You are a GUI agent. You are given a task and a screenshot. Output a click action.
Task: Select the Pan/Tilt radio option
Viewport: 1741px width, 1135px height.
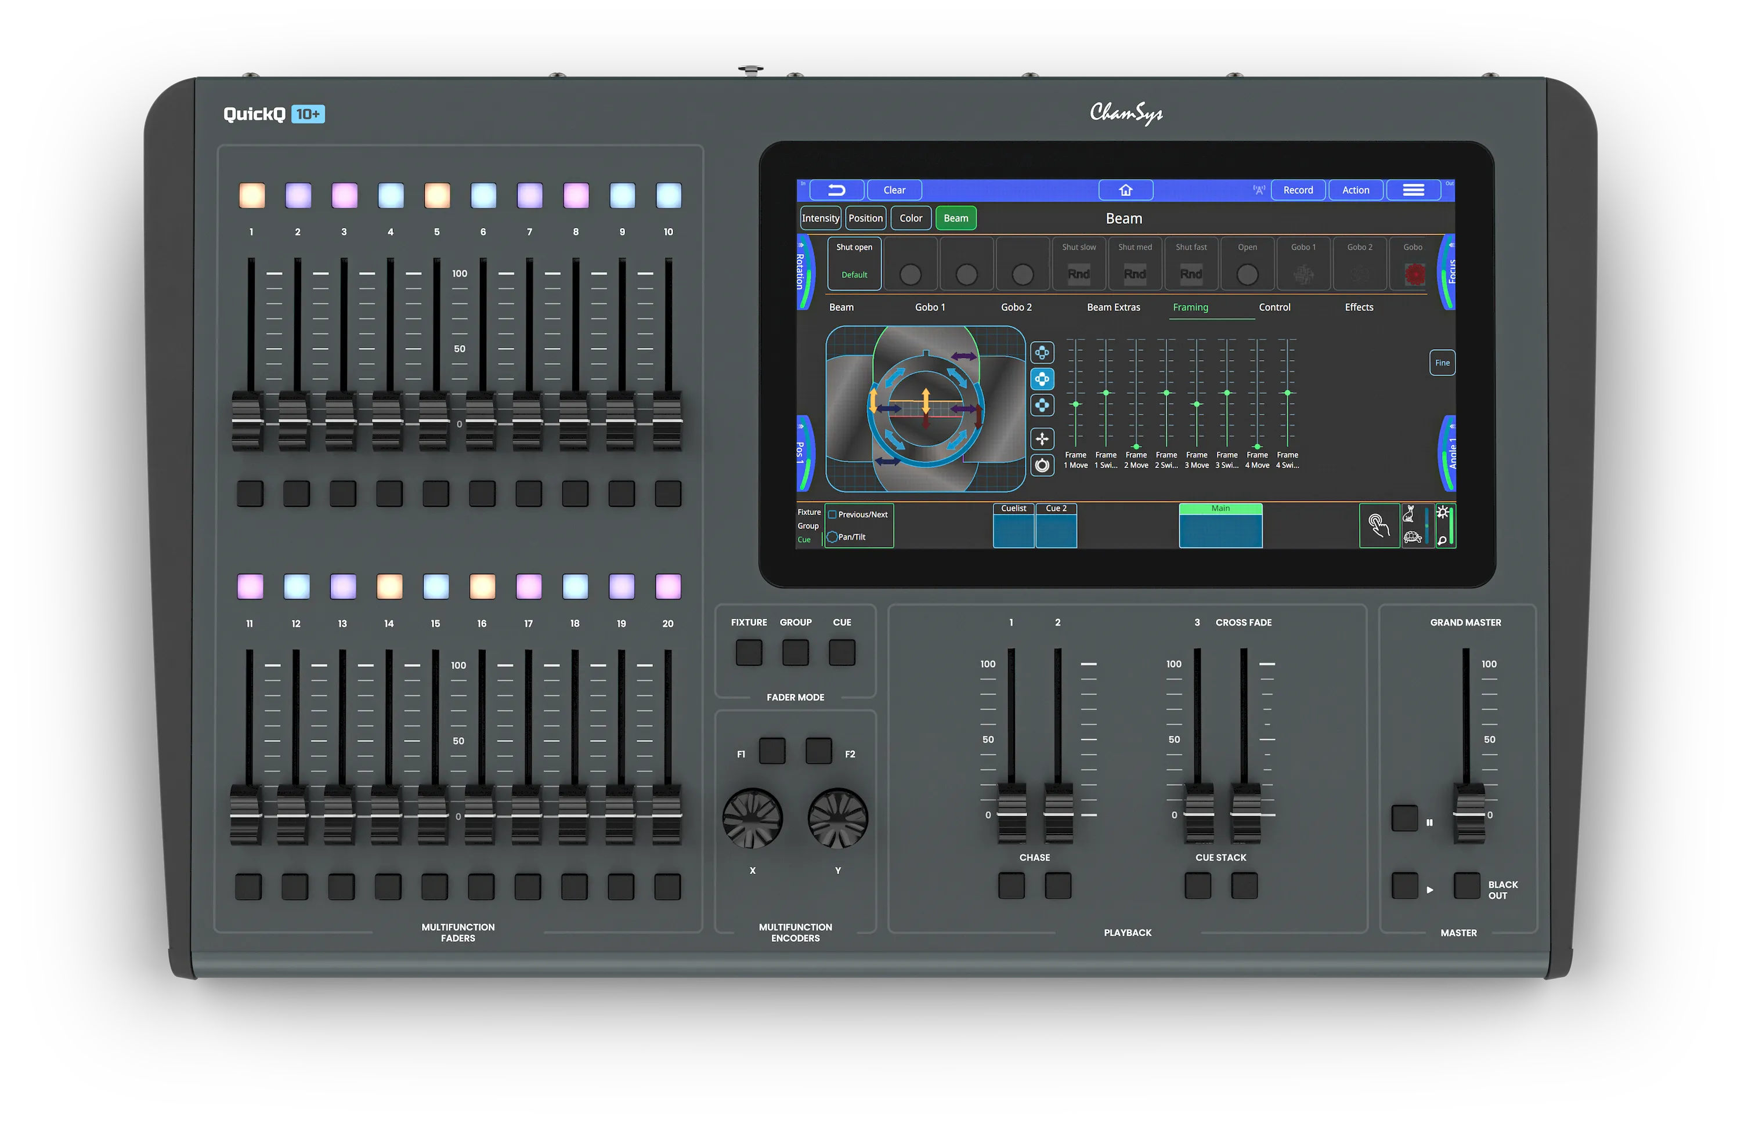(832, 537)
